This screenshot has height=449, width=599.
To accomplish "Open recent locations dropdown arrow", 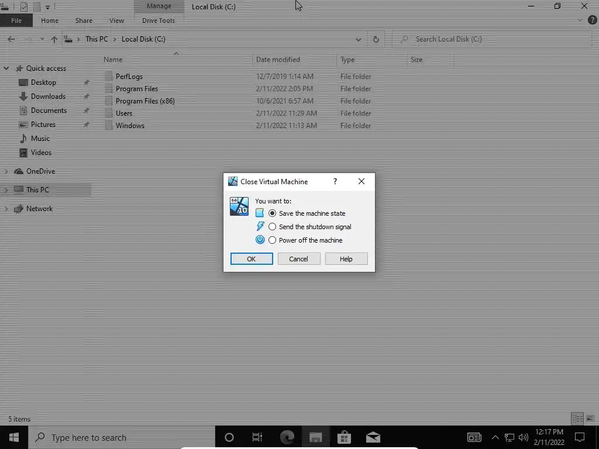I will coord(42,39).
